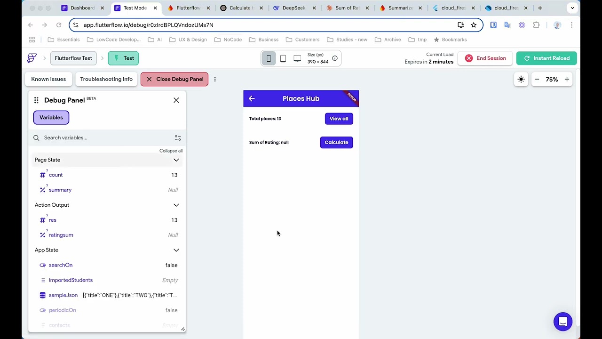602x339 pixels.
Task: Toggle light/dark mode sun icon
Action: (x=521, y=80)
